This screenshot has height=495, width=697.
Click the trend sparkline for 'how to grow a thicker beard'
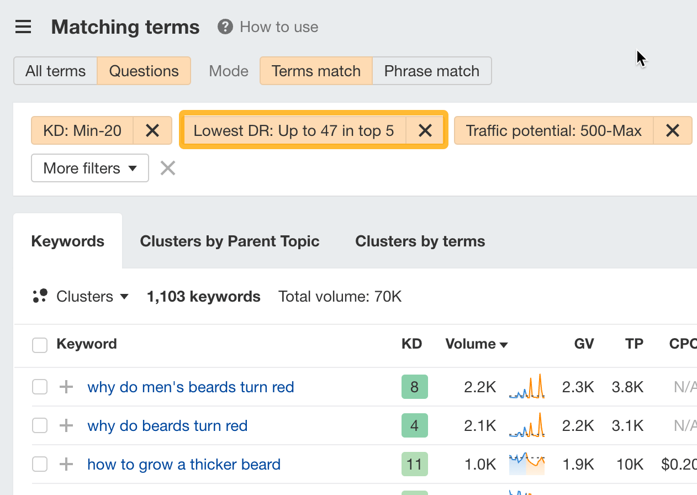[526, 464]
